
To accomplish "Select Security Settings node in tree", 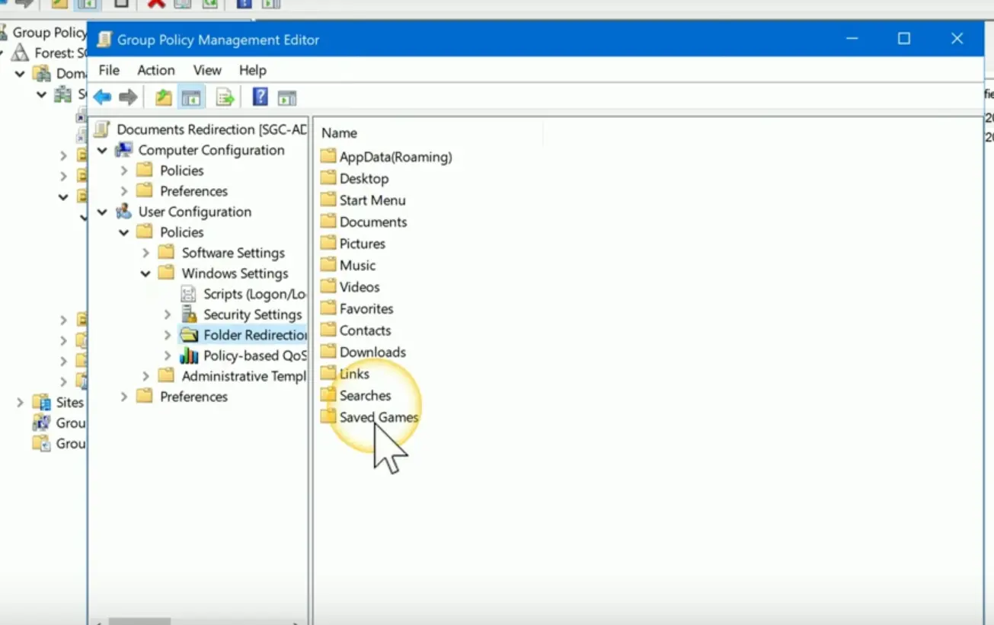I will (252, 314).
